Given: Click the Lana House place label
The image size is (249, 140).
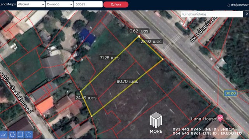Looking at the screenshot, I should coord(203,119).
